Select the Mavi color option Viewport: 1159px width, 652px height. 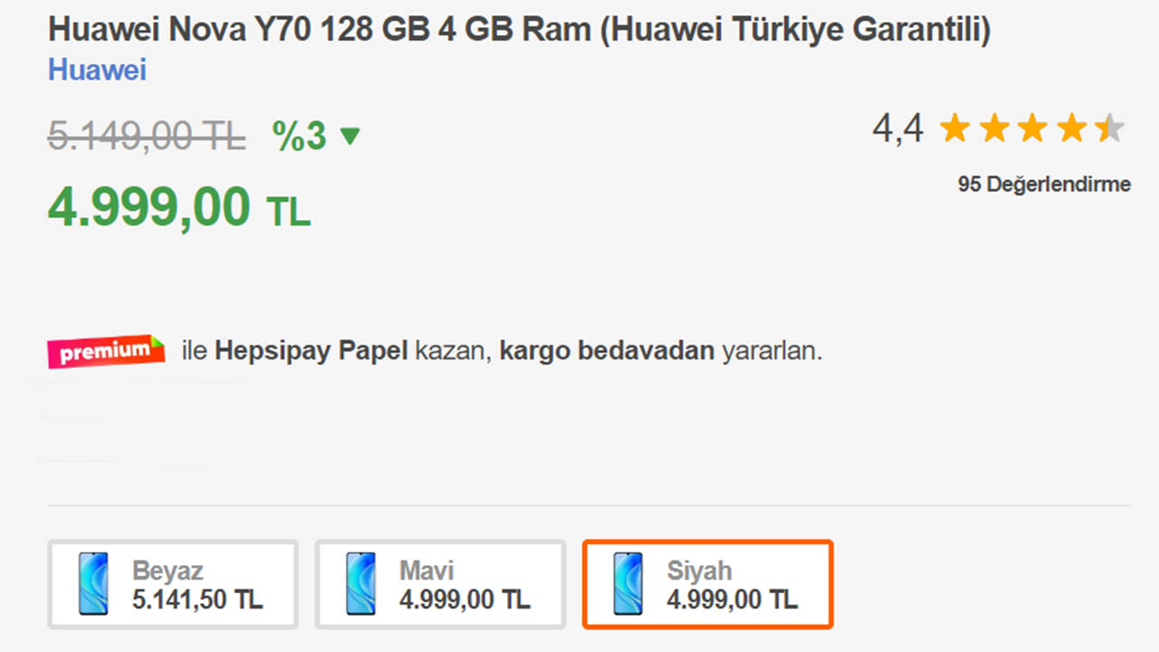[x=440, y=583]
